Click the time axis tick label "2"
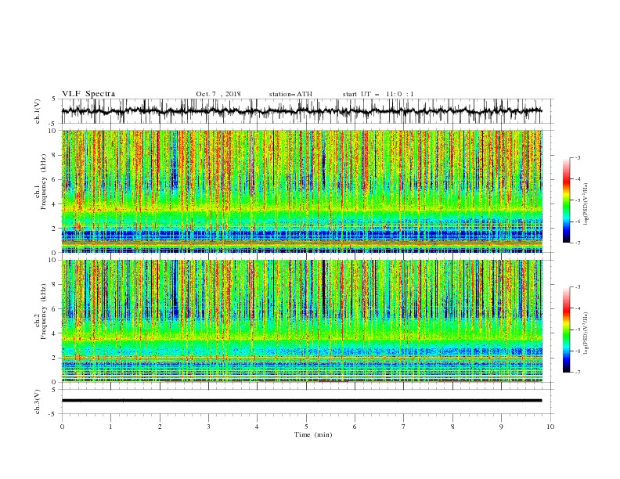The width and height of the screenshot is (620, 479). click(160, 427)
